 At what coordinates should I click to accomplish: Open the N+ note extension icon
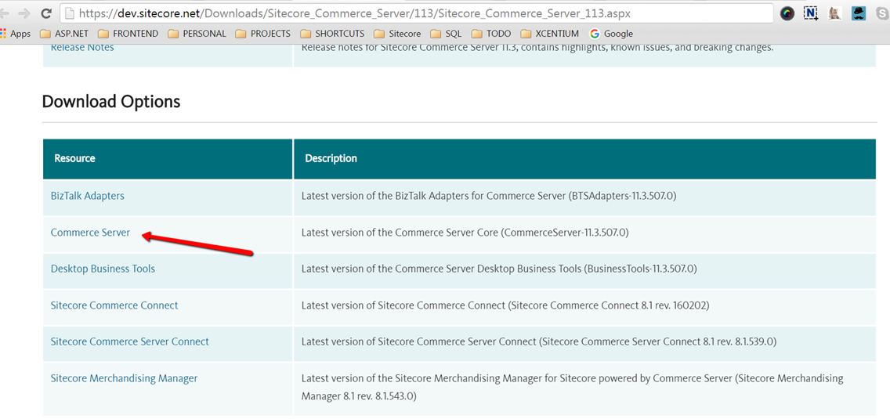(x=811, y=13)
